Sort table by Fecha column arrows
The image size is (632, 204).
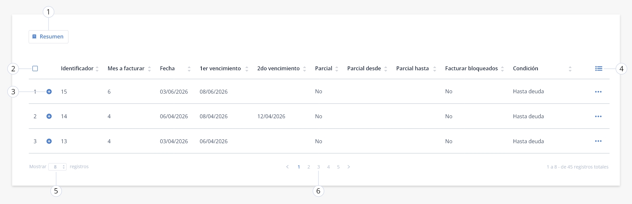(x=189, y=69)
